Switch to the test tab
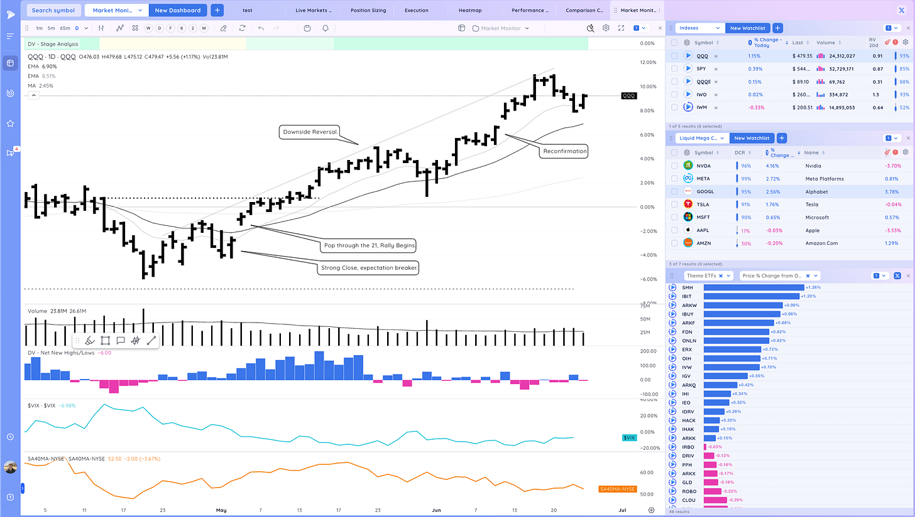 coord(247,10)
